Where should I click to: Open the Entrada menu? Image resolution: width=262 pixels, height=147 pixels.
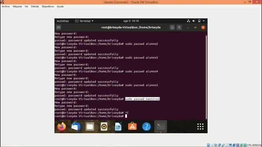pyautogui.click(x=35, y=7)
